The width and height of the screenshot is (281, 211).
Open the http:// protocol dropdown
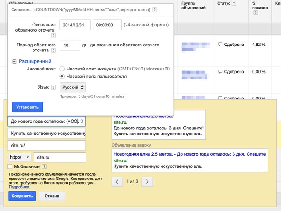pyautogui.click(x=20, y=157)
